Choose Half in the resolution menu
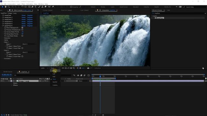Image resolution: width=207 pixels, height=116 pixels. point(54,77)
